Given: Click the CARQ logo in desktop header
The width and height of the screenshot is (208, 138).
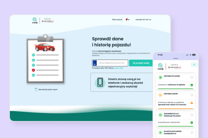Looking at the screenshot, I should pyautogui.click(x=35, y=20).
